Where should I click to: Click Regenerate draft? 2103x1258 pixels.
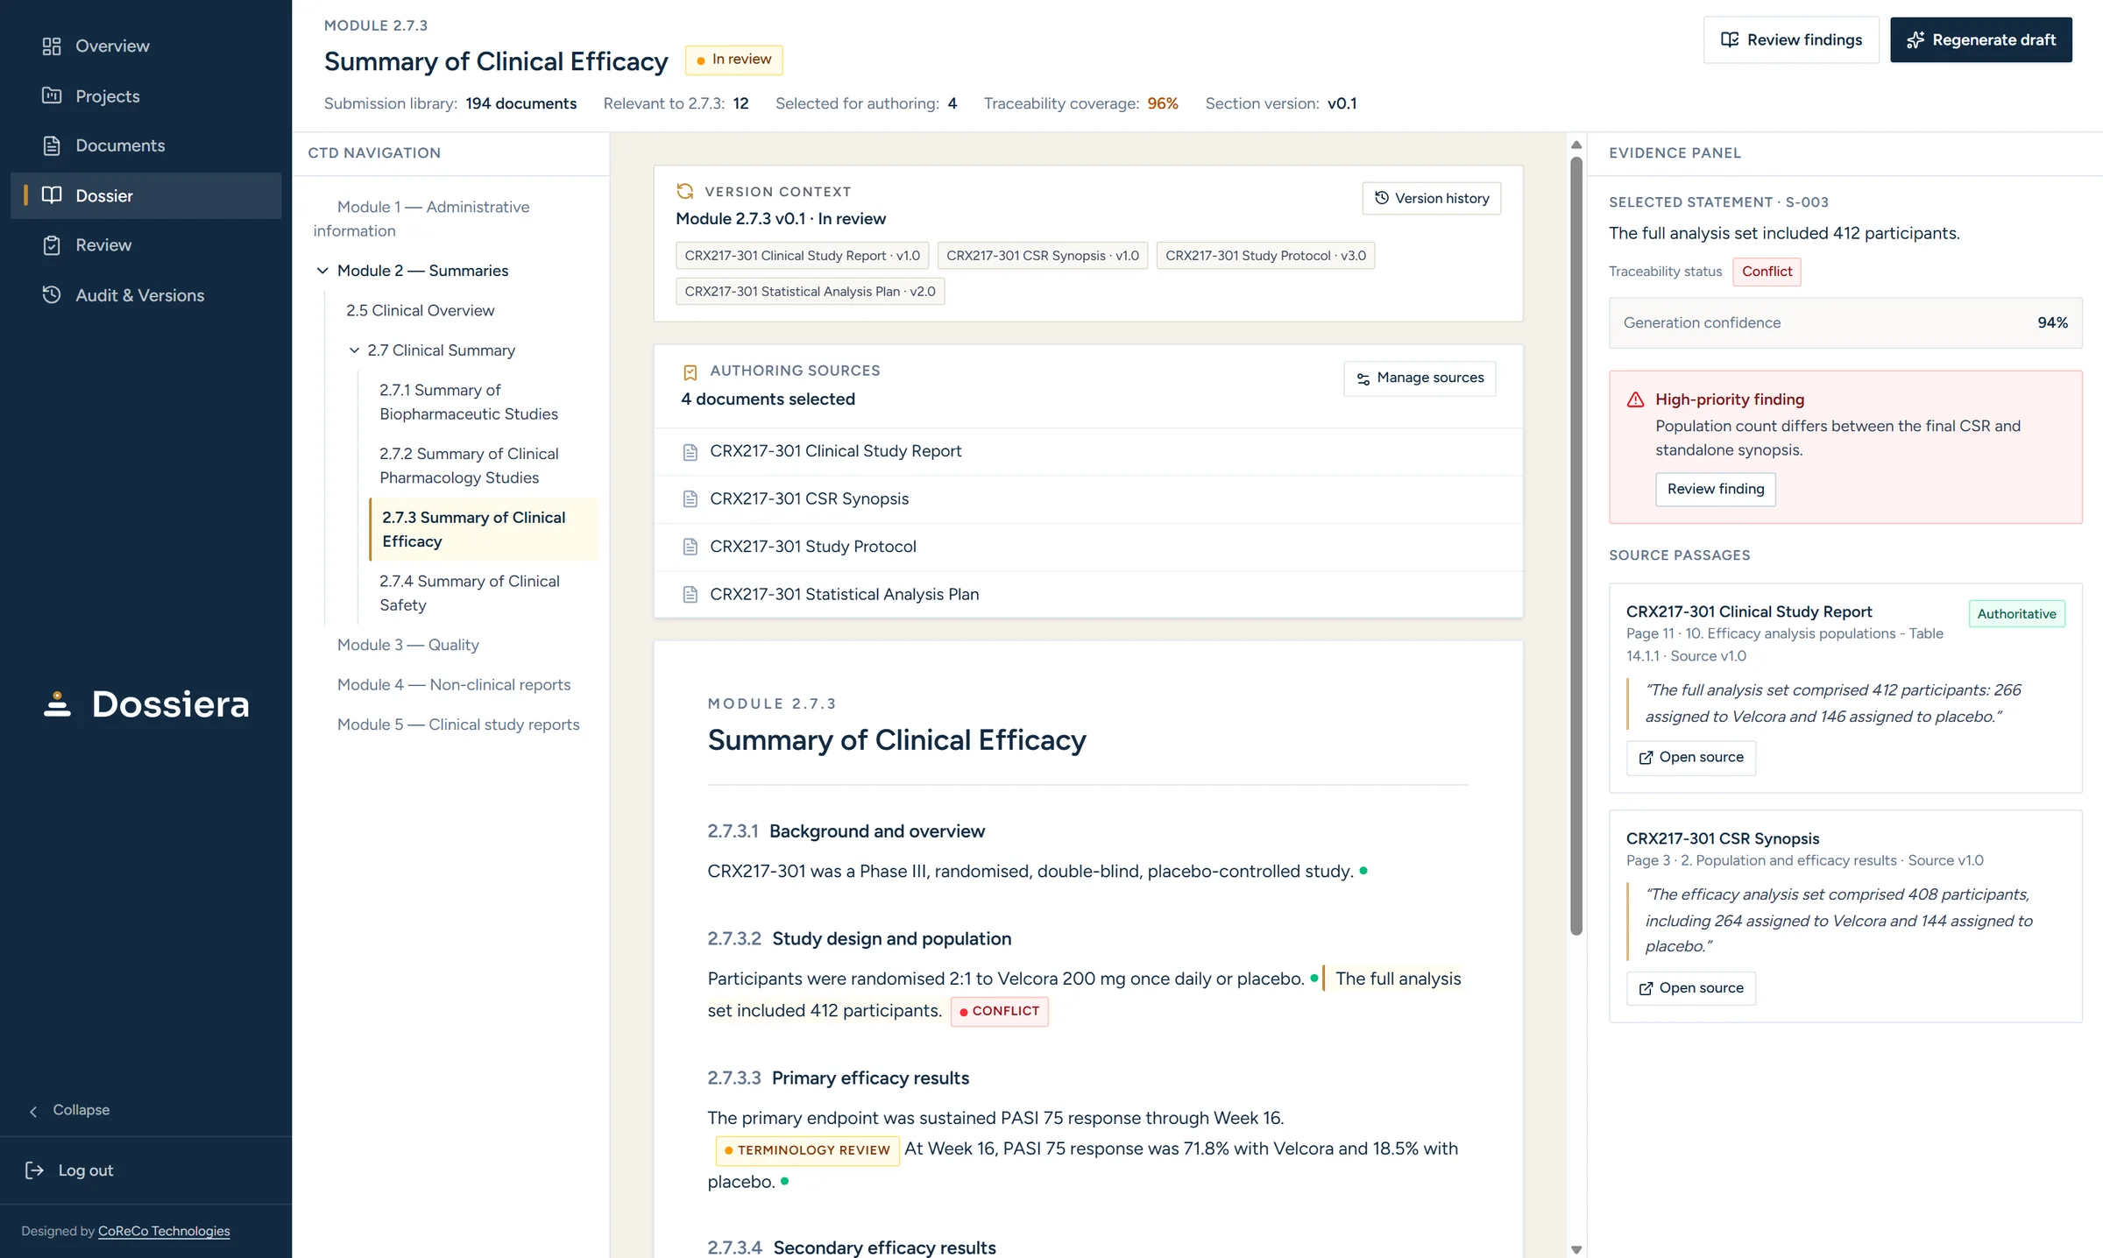1981,39
